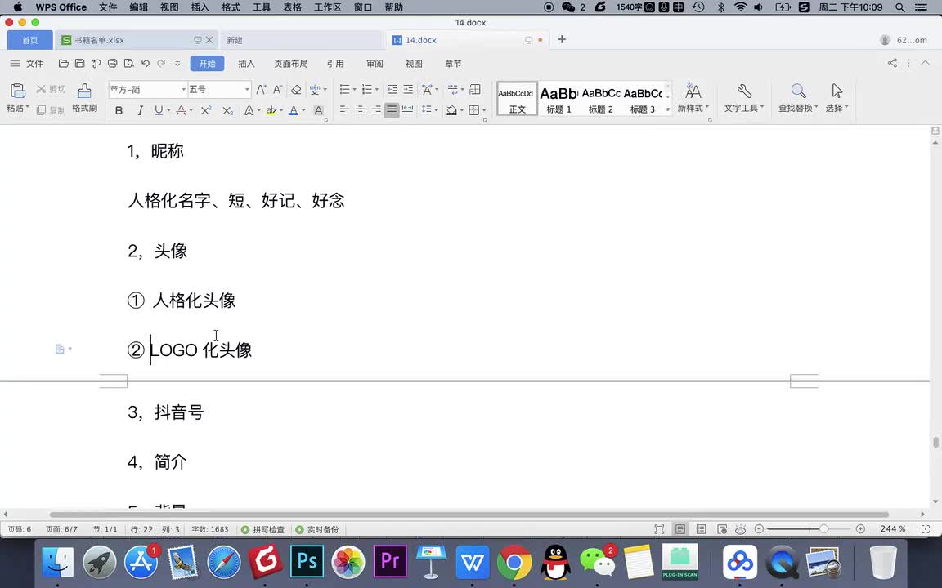This screenshot has height=588, width=942.
Task: Apply distributed alignment
Action: click(407, 110)
